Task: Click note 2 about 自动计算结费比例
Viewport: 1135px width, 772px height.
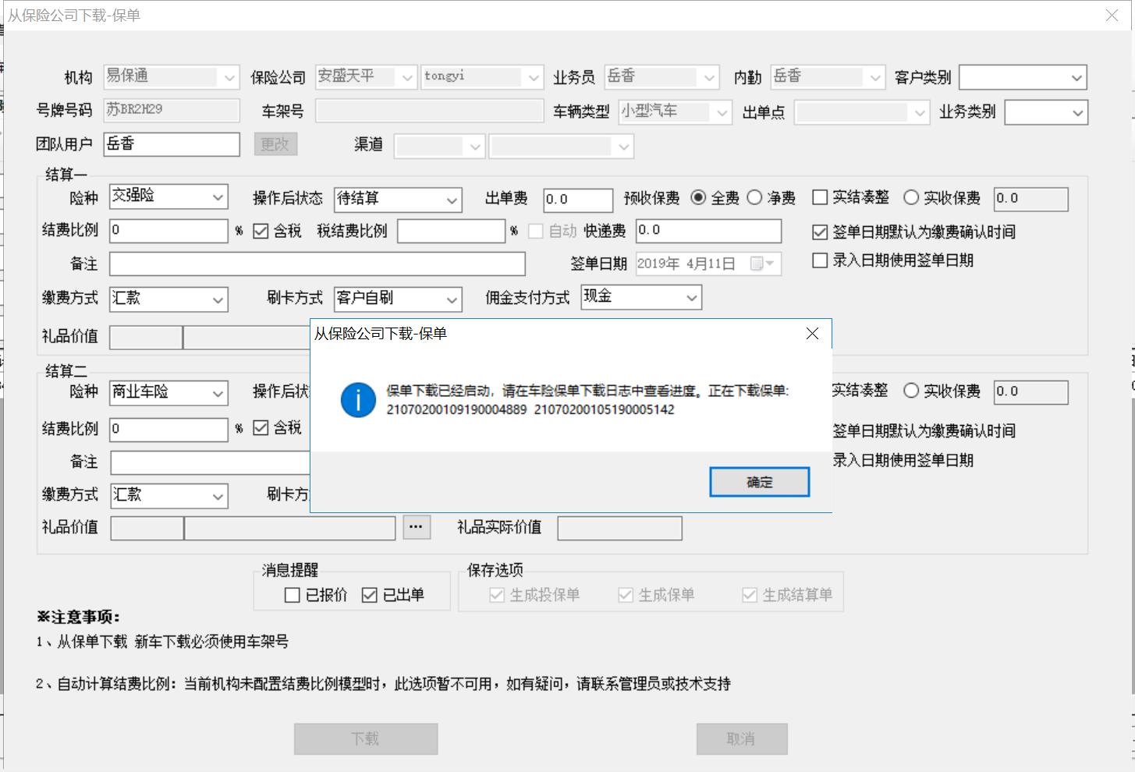Action: (x=383, y=684)
